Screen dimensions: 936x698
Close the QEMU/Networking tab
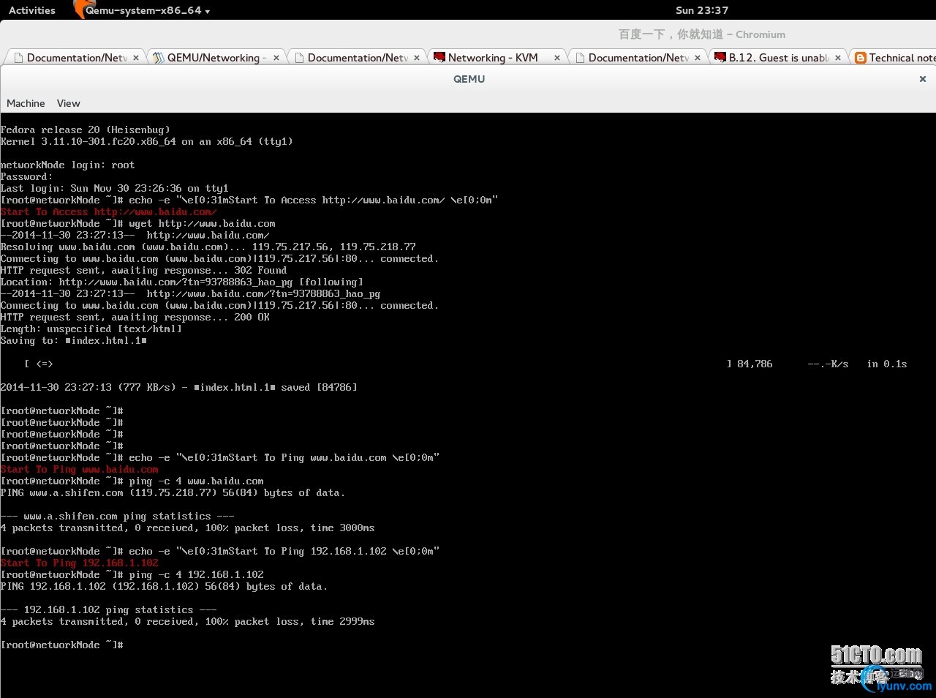(276, 58)
